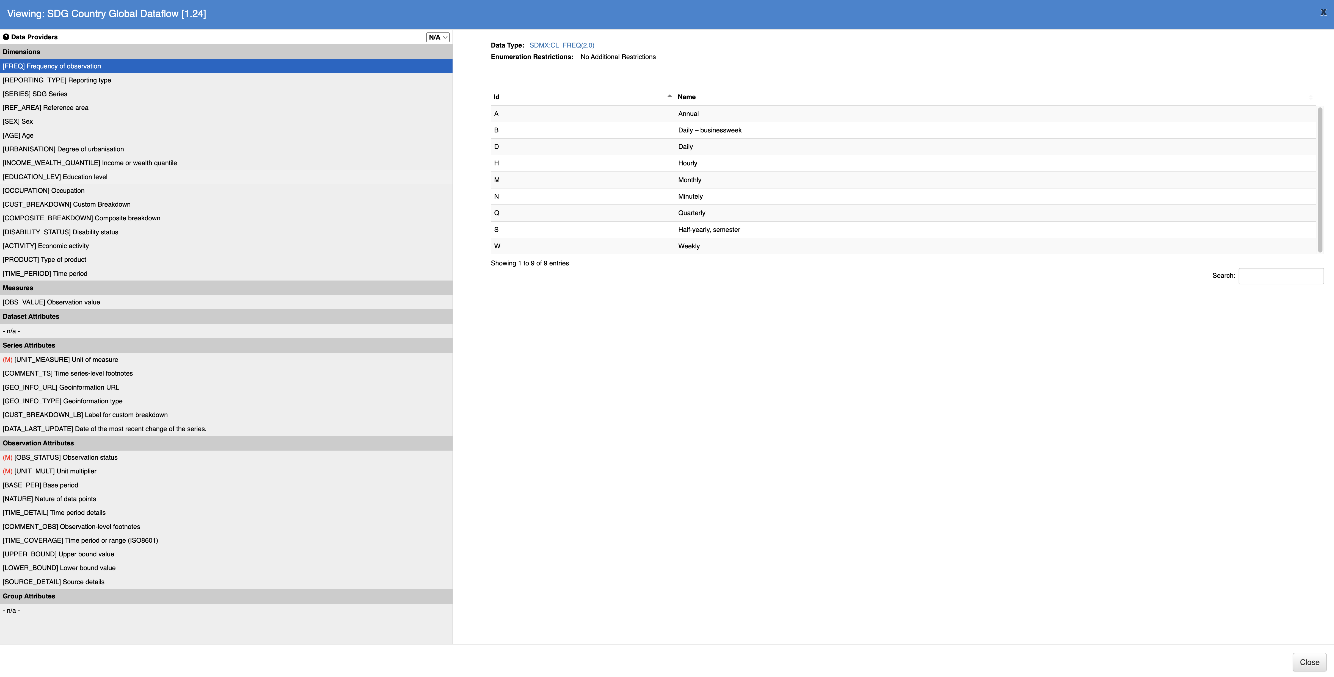Open the Data Providers N/A dropdown
The width and height of the screenshot is (1334, 677).
pos(438,37)
